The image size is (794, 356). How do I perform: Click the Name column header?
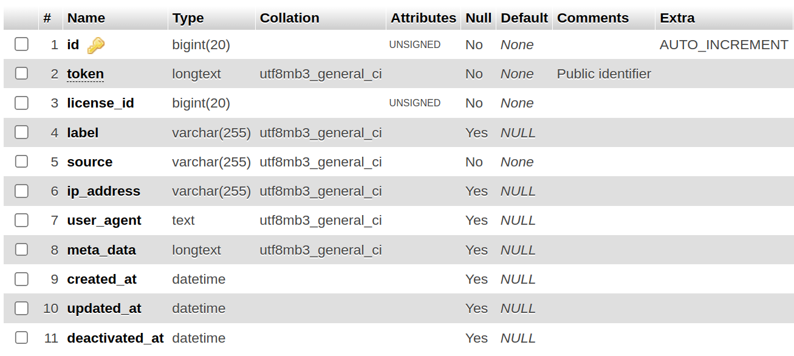(86, 18)
